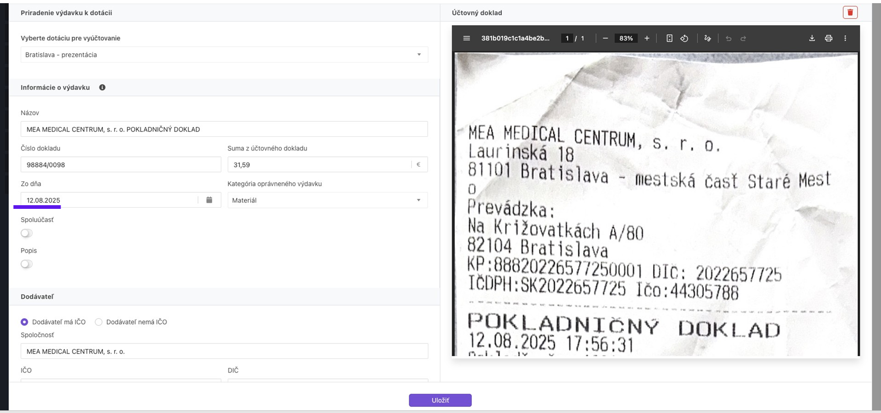
Task: Click the Uložiť save button
Action: (440, 400)
